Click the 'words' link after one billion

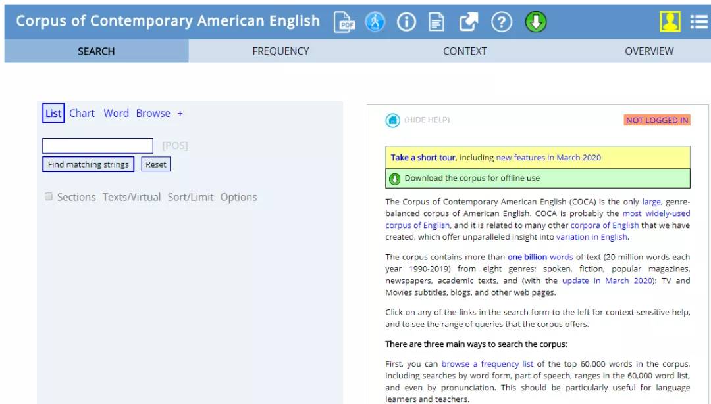tap(562, 257)
